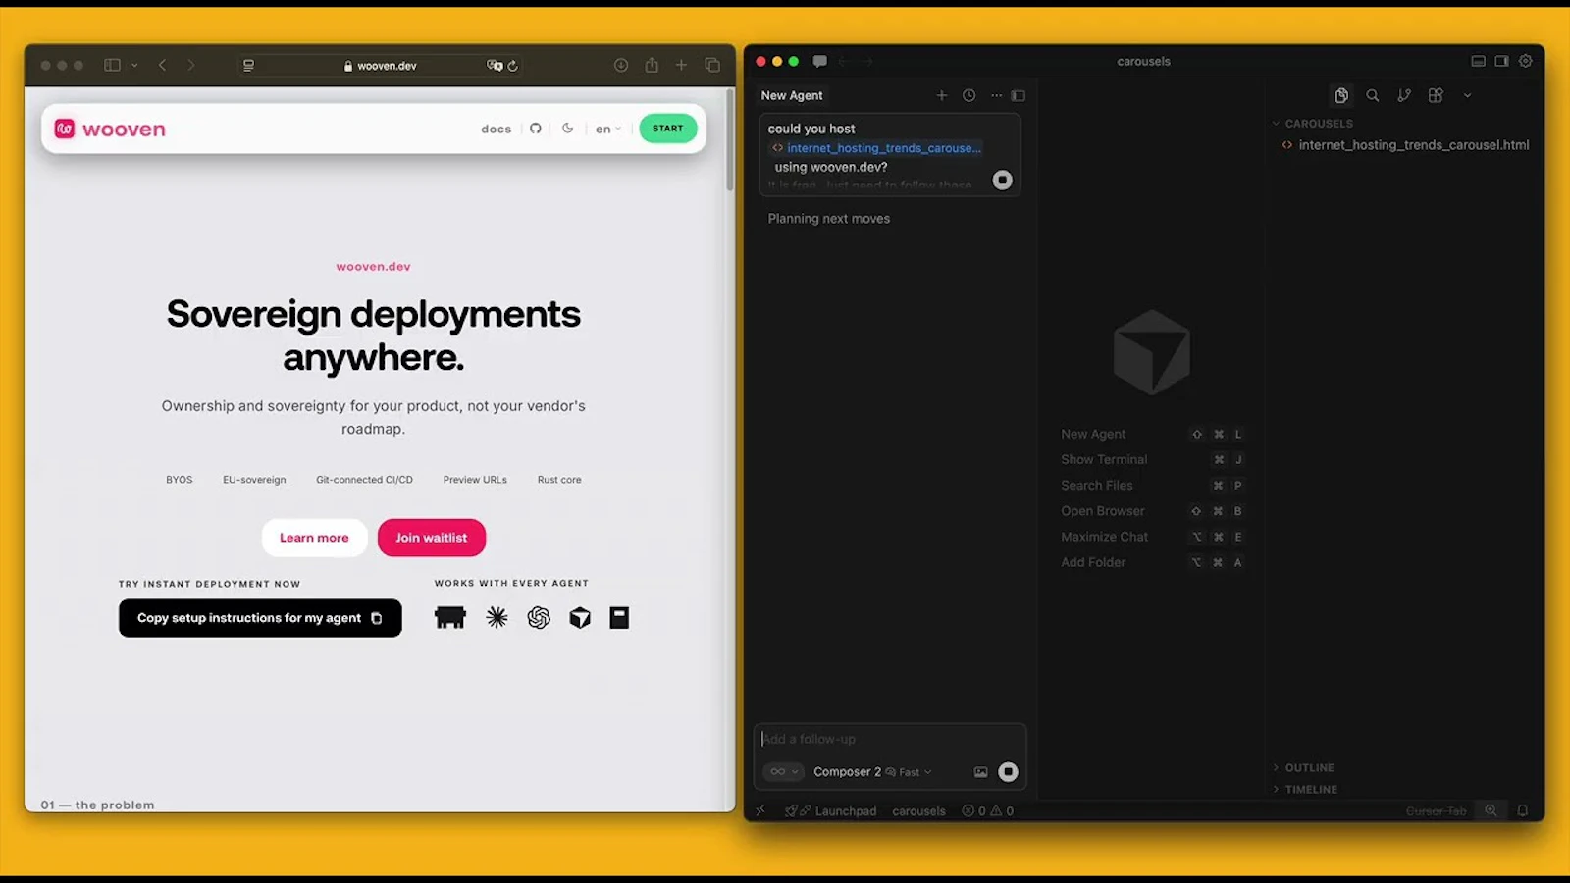Open Source Control icon in Cursor sidebar

pyautogui.click(x=1404, y=95)
